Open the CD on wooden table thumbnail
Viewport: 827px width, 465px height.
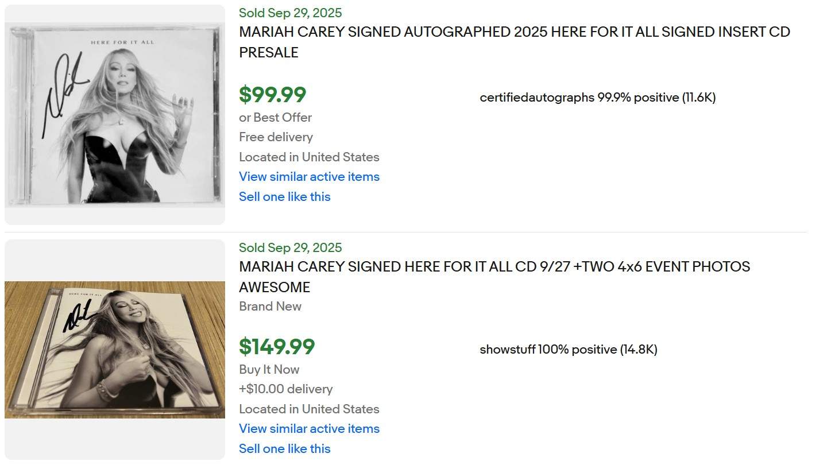point(115,349)
